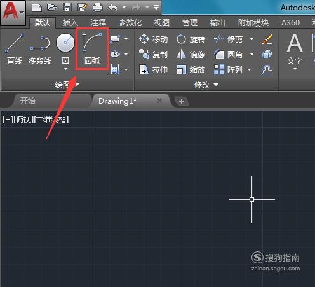
Task: Expand the 圆 circle options arrow
Action: (65, 69)
